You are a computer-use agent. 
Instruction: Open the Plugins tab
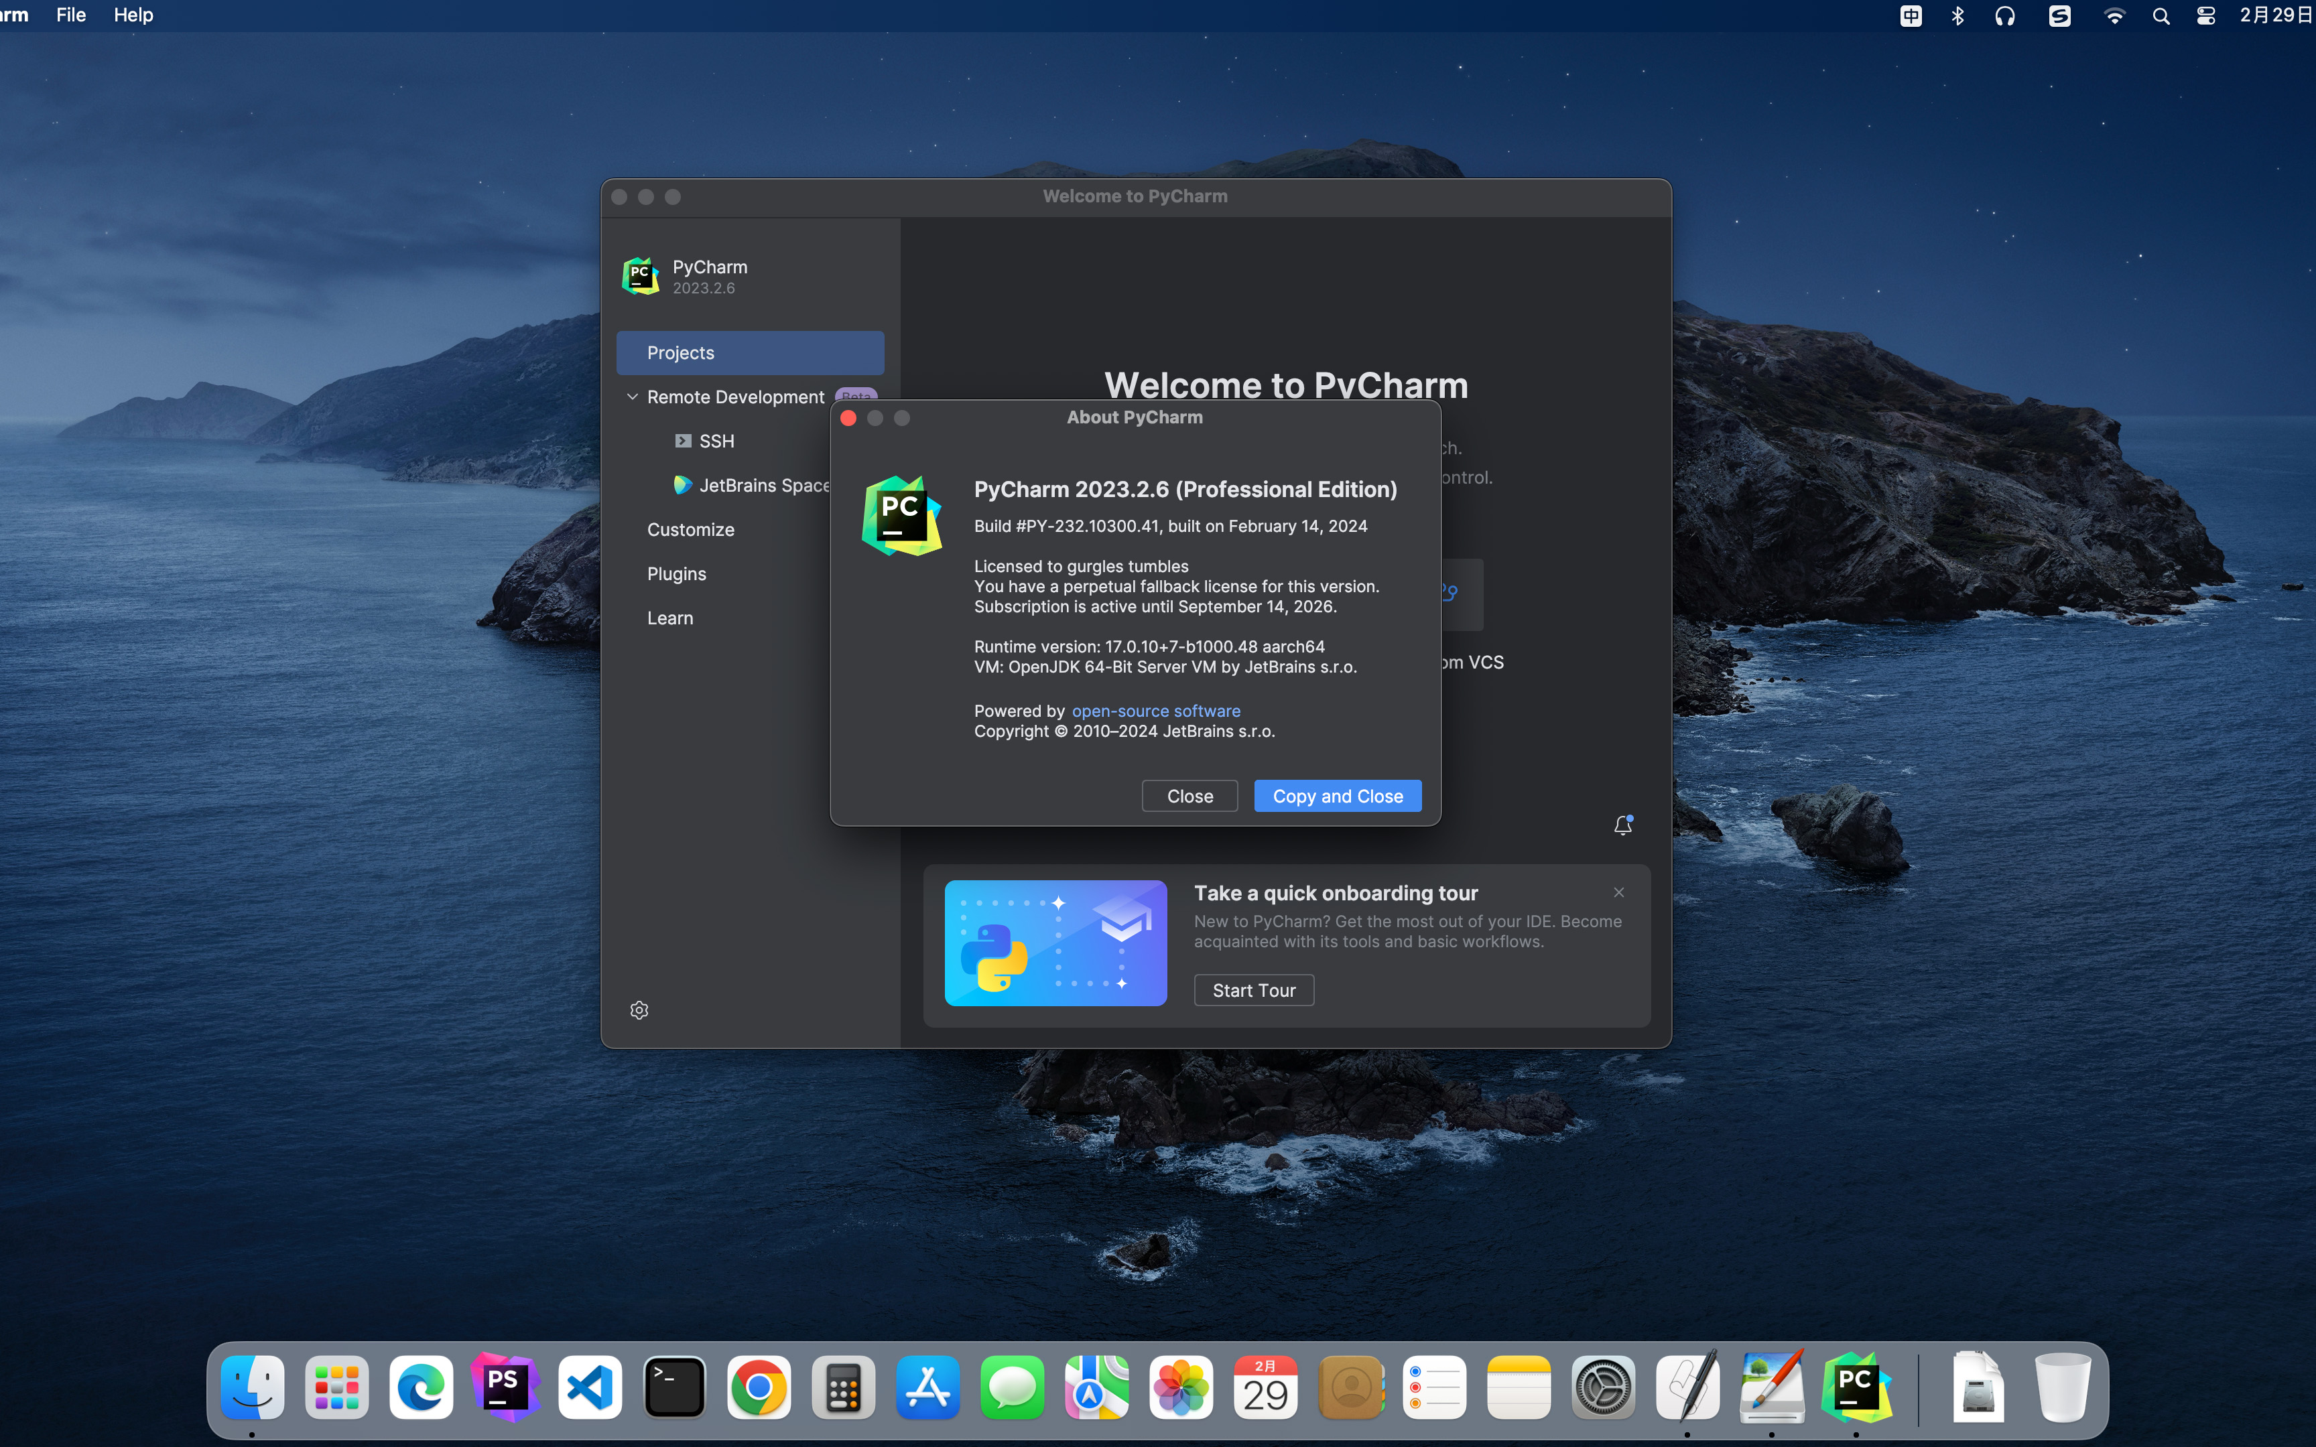(x=675, y=573)
